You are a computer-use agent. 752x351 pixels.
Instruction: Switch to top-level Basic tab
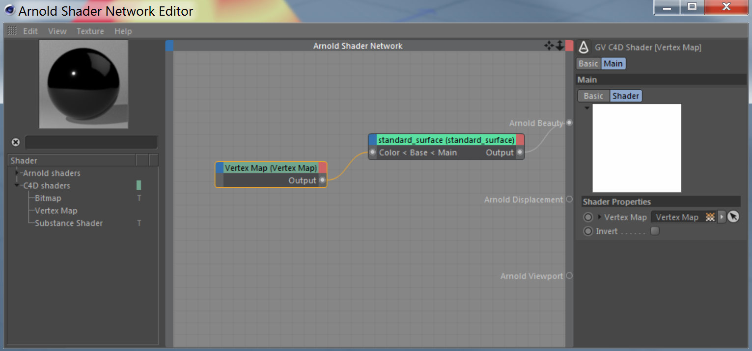[x=588, y=64]
